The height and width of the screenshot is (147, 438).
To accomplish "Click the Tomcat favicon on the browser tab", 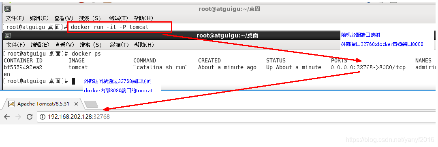I will coord(12,104).
